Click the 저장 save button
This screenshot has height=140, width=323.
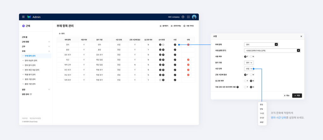click(297, 95)
